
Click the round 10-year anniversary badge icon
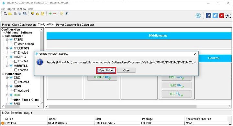(x=198, y=15)
